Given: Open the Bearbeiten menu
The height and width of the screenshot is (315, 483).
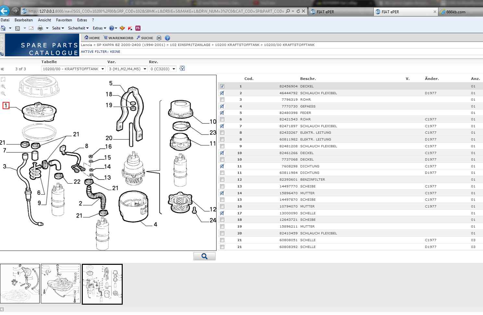Looking at the screenshot, I should click(x=24, y=20).
